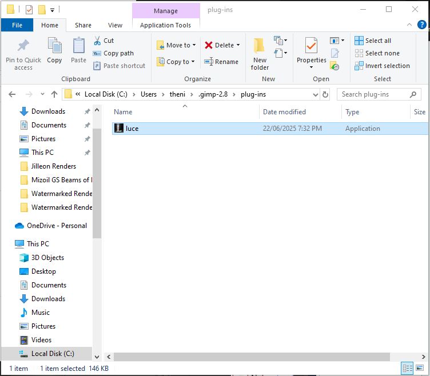Image resolution: width=430 pixels, height=376 pixels.
Task: Switch to the View ribbon tab
Action: 115,25
